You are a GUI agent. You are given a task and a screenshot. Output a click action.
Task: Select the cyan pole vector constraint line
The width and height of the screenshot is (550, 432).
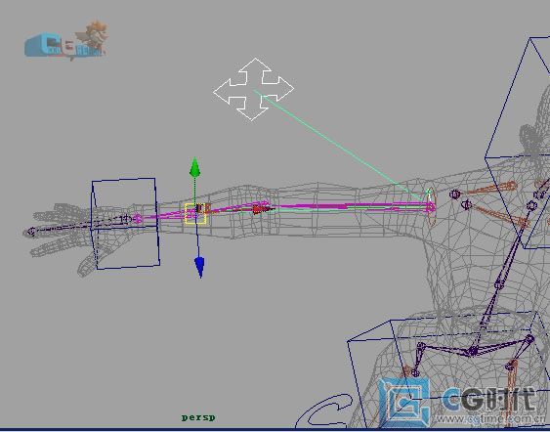(x=338, y=146)
